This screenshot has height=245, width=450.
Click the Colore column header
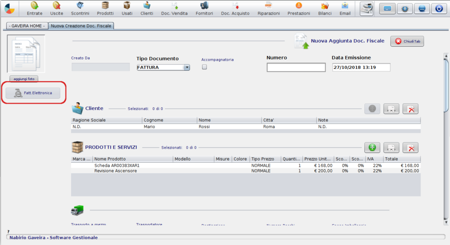point(240,159)
